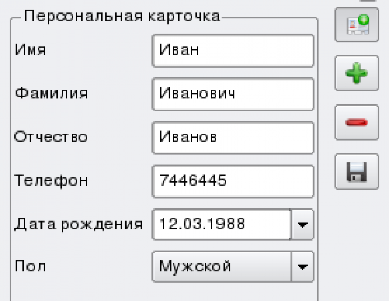Click the floppy disk save button
The width and height of the screenshot is (389, 301).
point(356,172)
